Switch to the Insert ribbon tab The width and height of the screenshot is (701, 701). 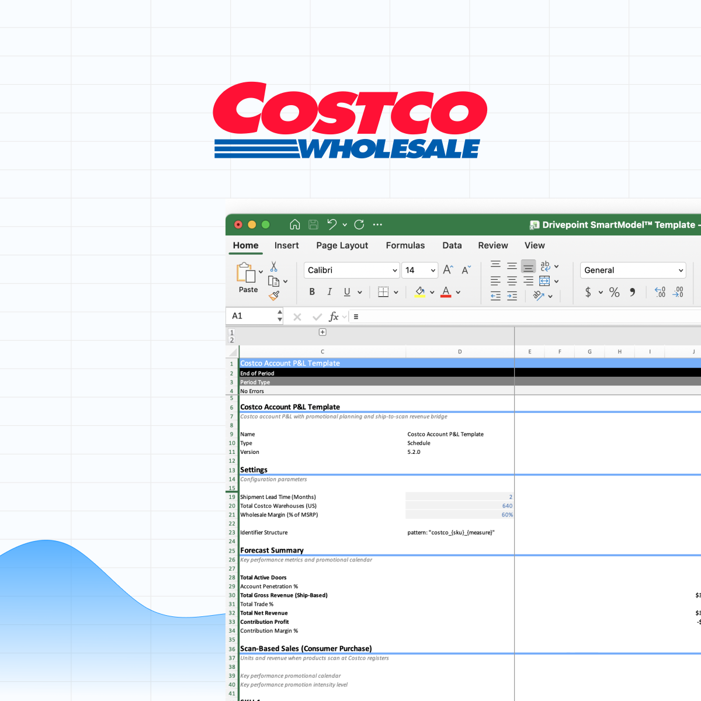coord(286,245)
